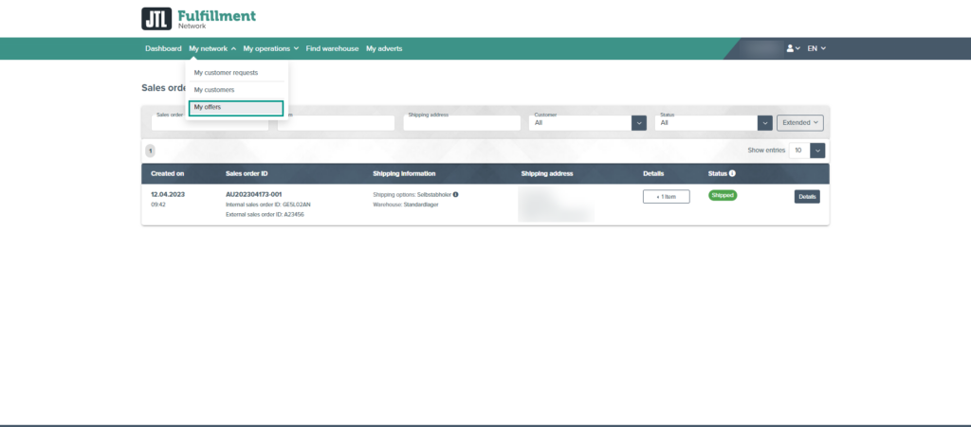Click the info icon next to Status header
The width and height of the screenshot is (971, 427).
coord(732,173)
